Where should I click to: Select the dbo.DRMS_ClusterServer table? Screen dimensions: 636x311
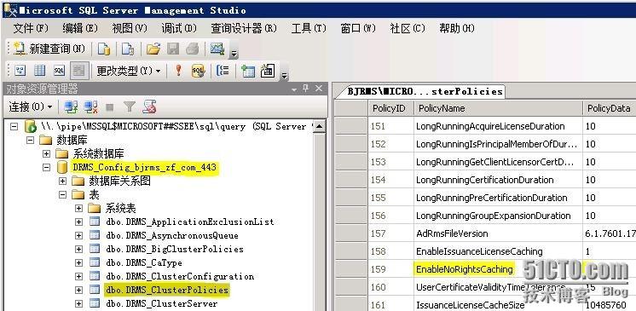point(161,303)
